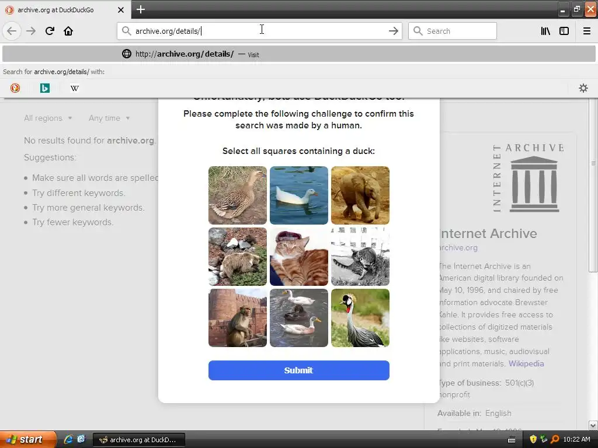
Task: Click the 'No results found for archive.org' text
Action: point(90,141)
